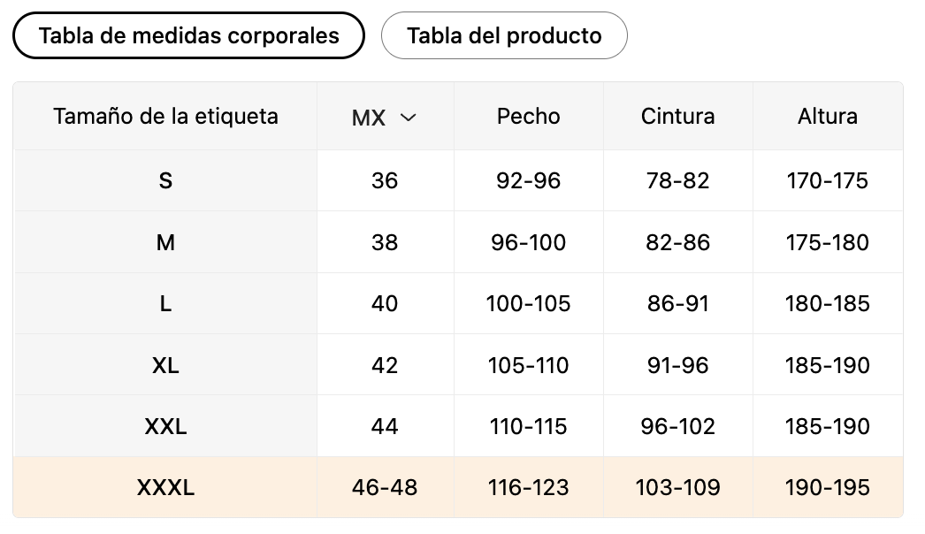Viewport: 925px width, 534px height.
Task: Click the MX 40 cell
Action: point(385,303)
